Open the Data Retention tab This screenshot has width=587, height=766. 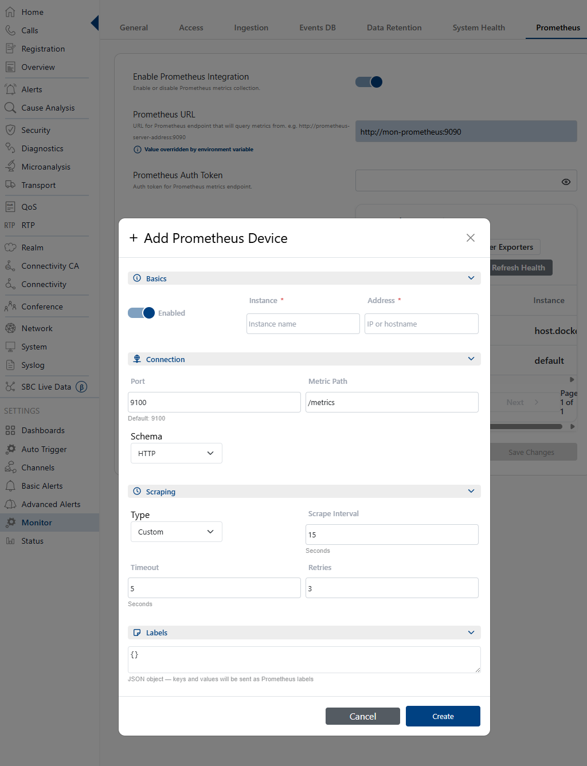[394, 28]
